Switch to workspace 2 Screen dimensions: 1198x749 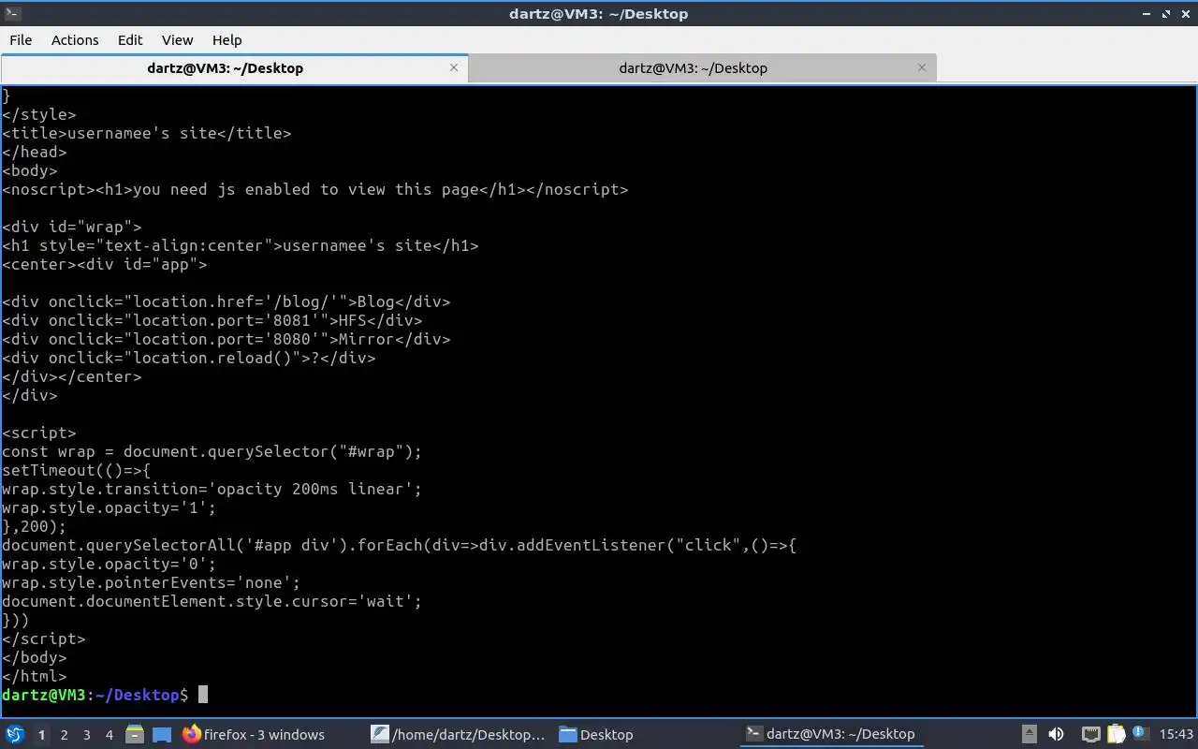(64, 735)
